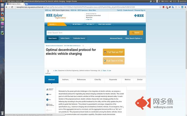Open the Advanced Search link
The width and height of the screenshot is (187, 116).
[116, 38]
